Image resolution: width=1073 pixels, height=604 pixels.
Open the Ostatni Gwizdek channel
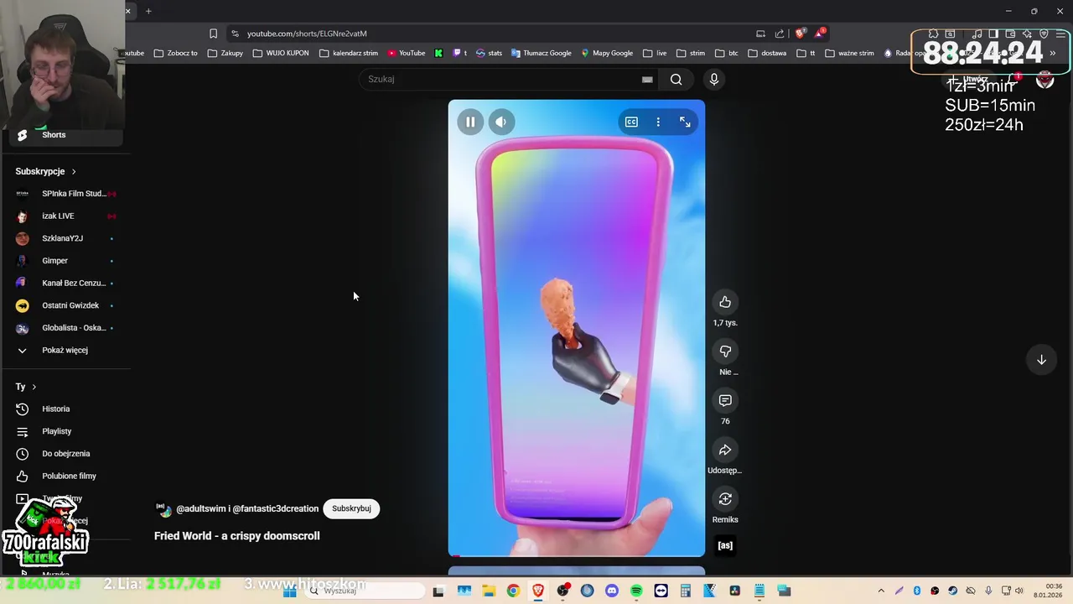pos(65,305)
